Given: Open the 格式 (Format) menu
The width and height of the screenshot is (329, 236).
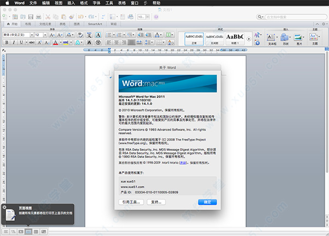Looking at the screenshot, I should pos(84,3).
